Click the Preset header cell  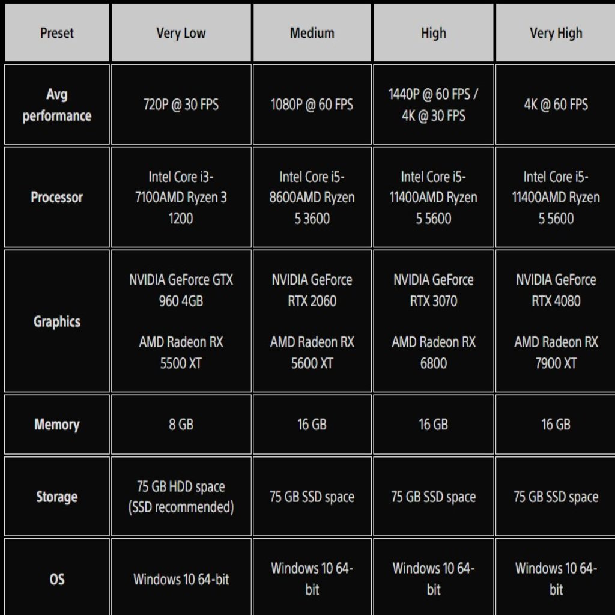coord(56,33)
